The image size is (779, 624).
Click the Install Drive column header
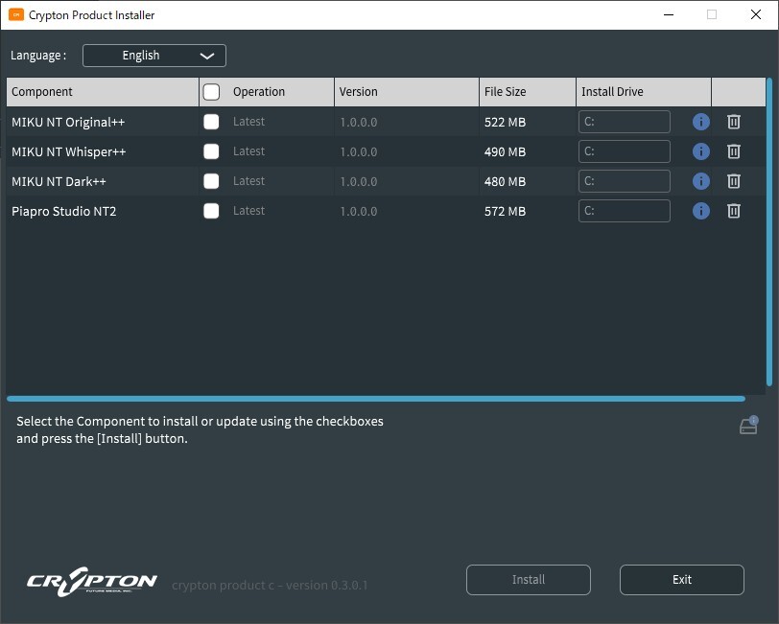click(644, 92)
